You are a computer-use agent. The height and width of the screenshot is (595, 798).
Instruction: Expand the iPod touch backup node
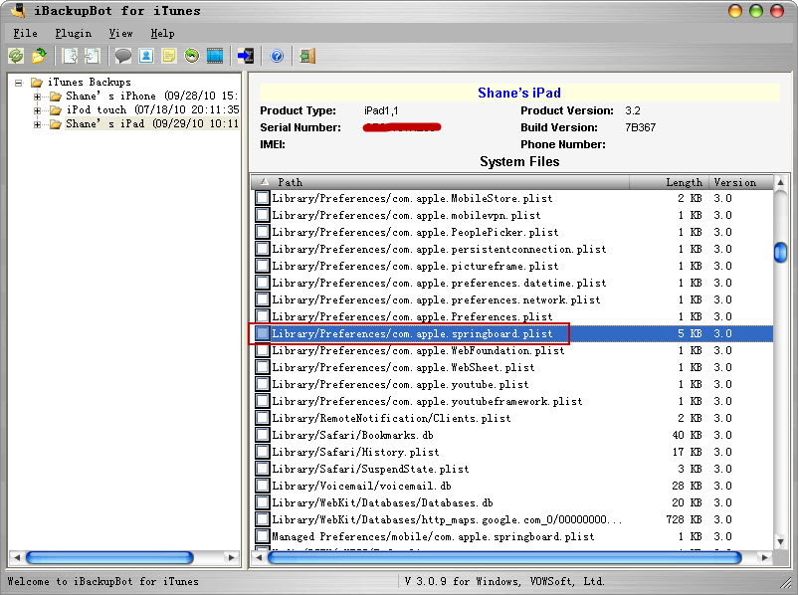point(37,109)
